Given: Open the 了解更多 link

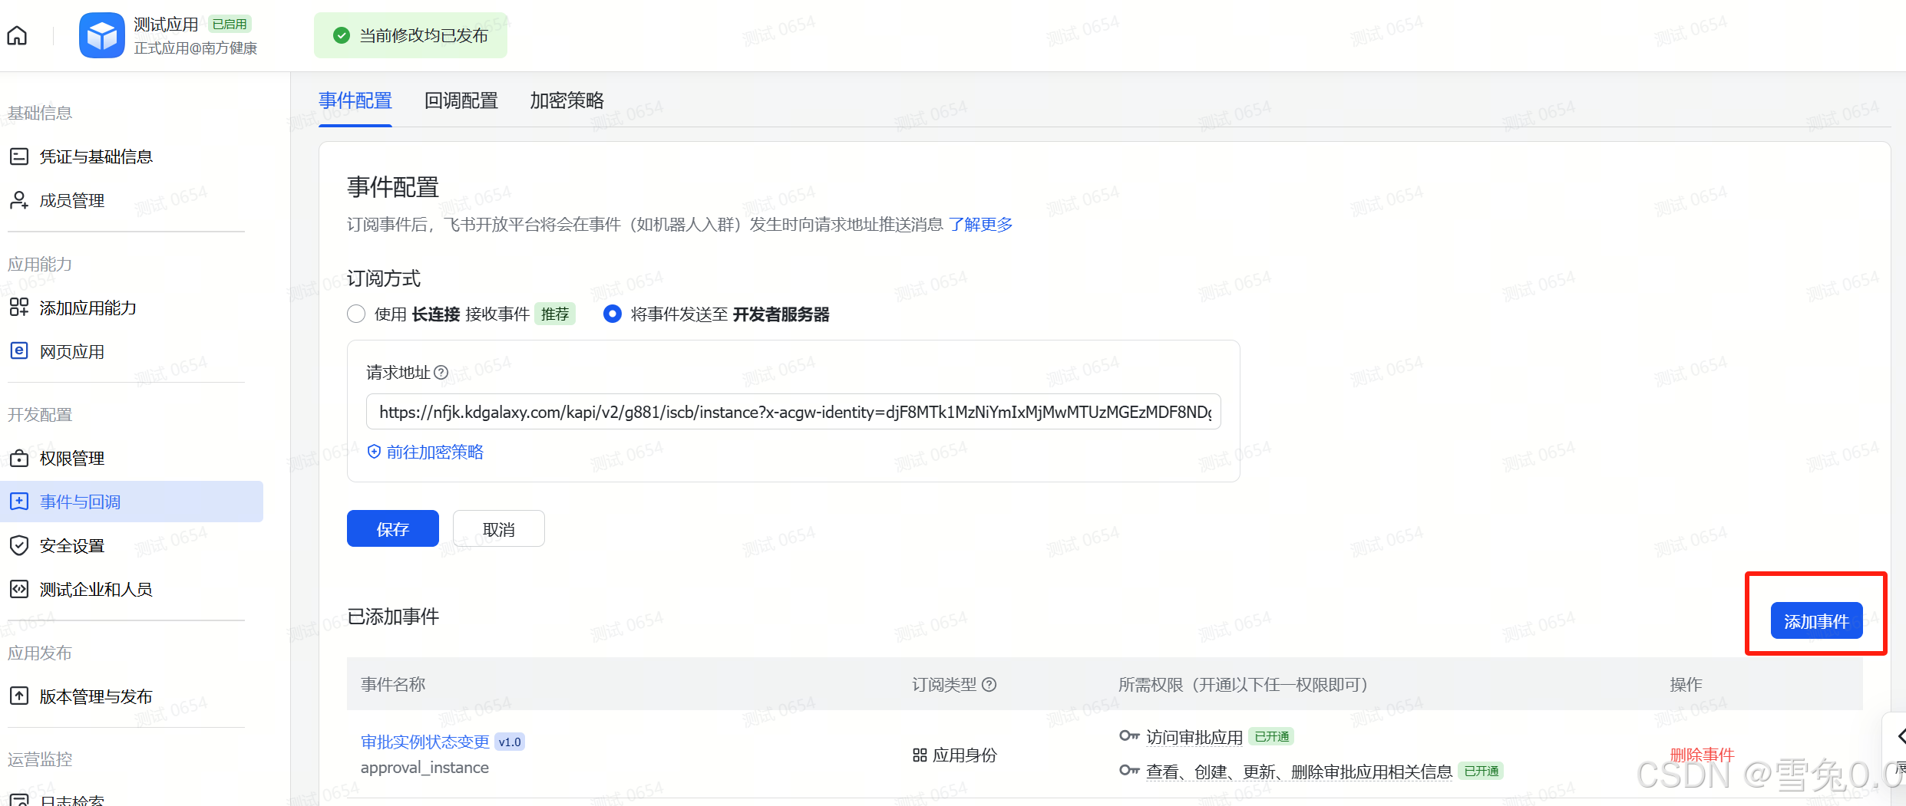Looking at the screenshot, I should (x=980, y=224).
